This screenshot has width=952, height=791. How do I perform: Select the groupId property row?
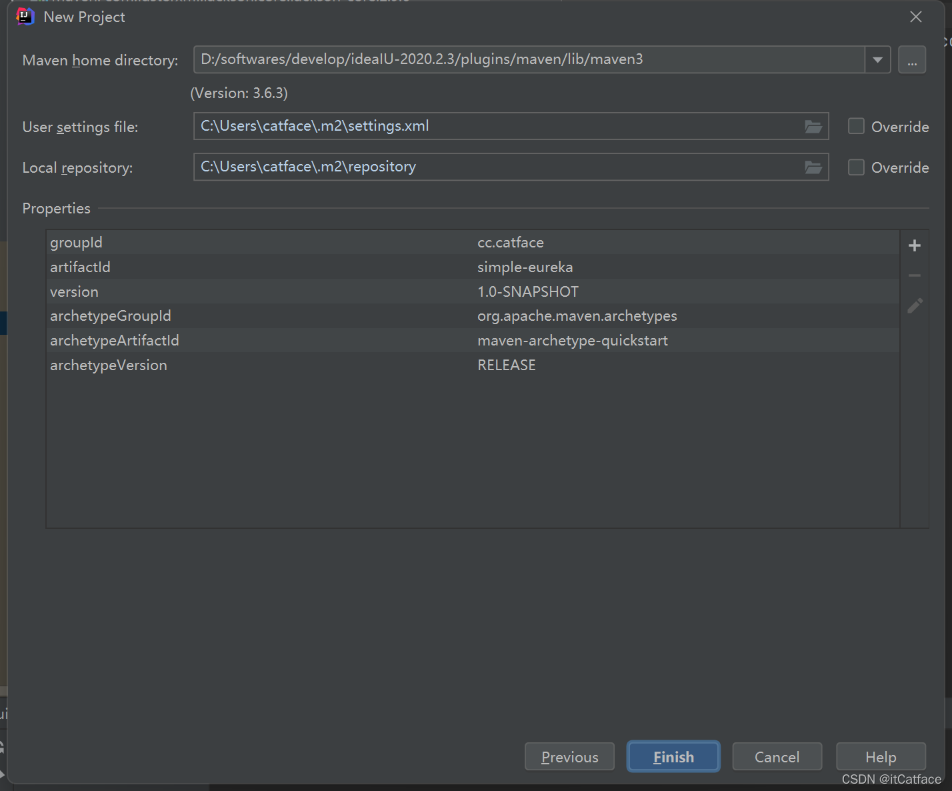[473, 243]
